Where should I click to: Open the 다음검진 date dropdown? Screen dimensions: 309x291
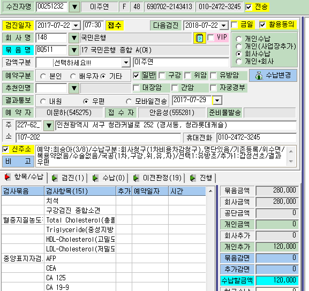(224, 26)
